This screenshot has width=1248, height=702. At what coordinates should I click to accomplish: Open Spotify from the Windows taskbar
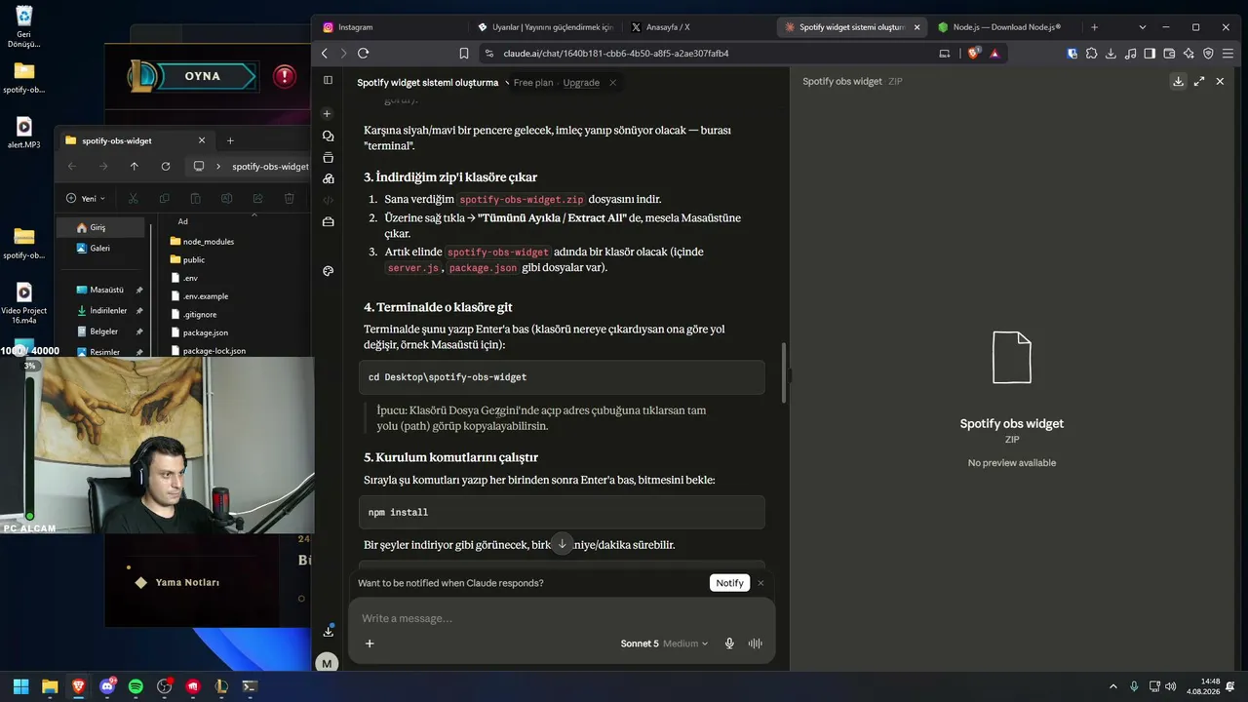136,686
